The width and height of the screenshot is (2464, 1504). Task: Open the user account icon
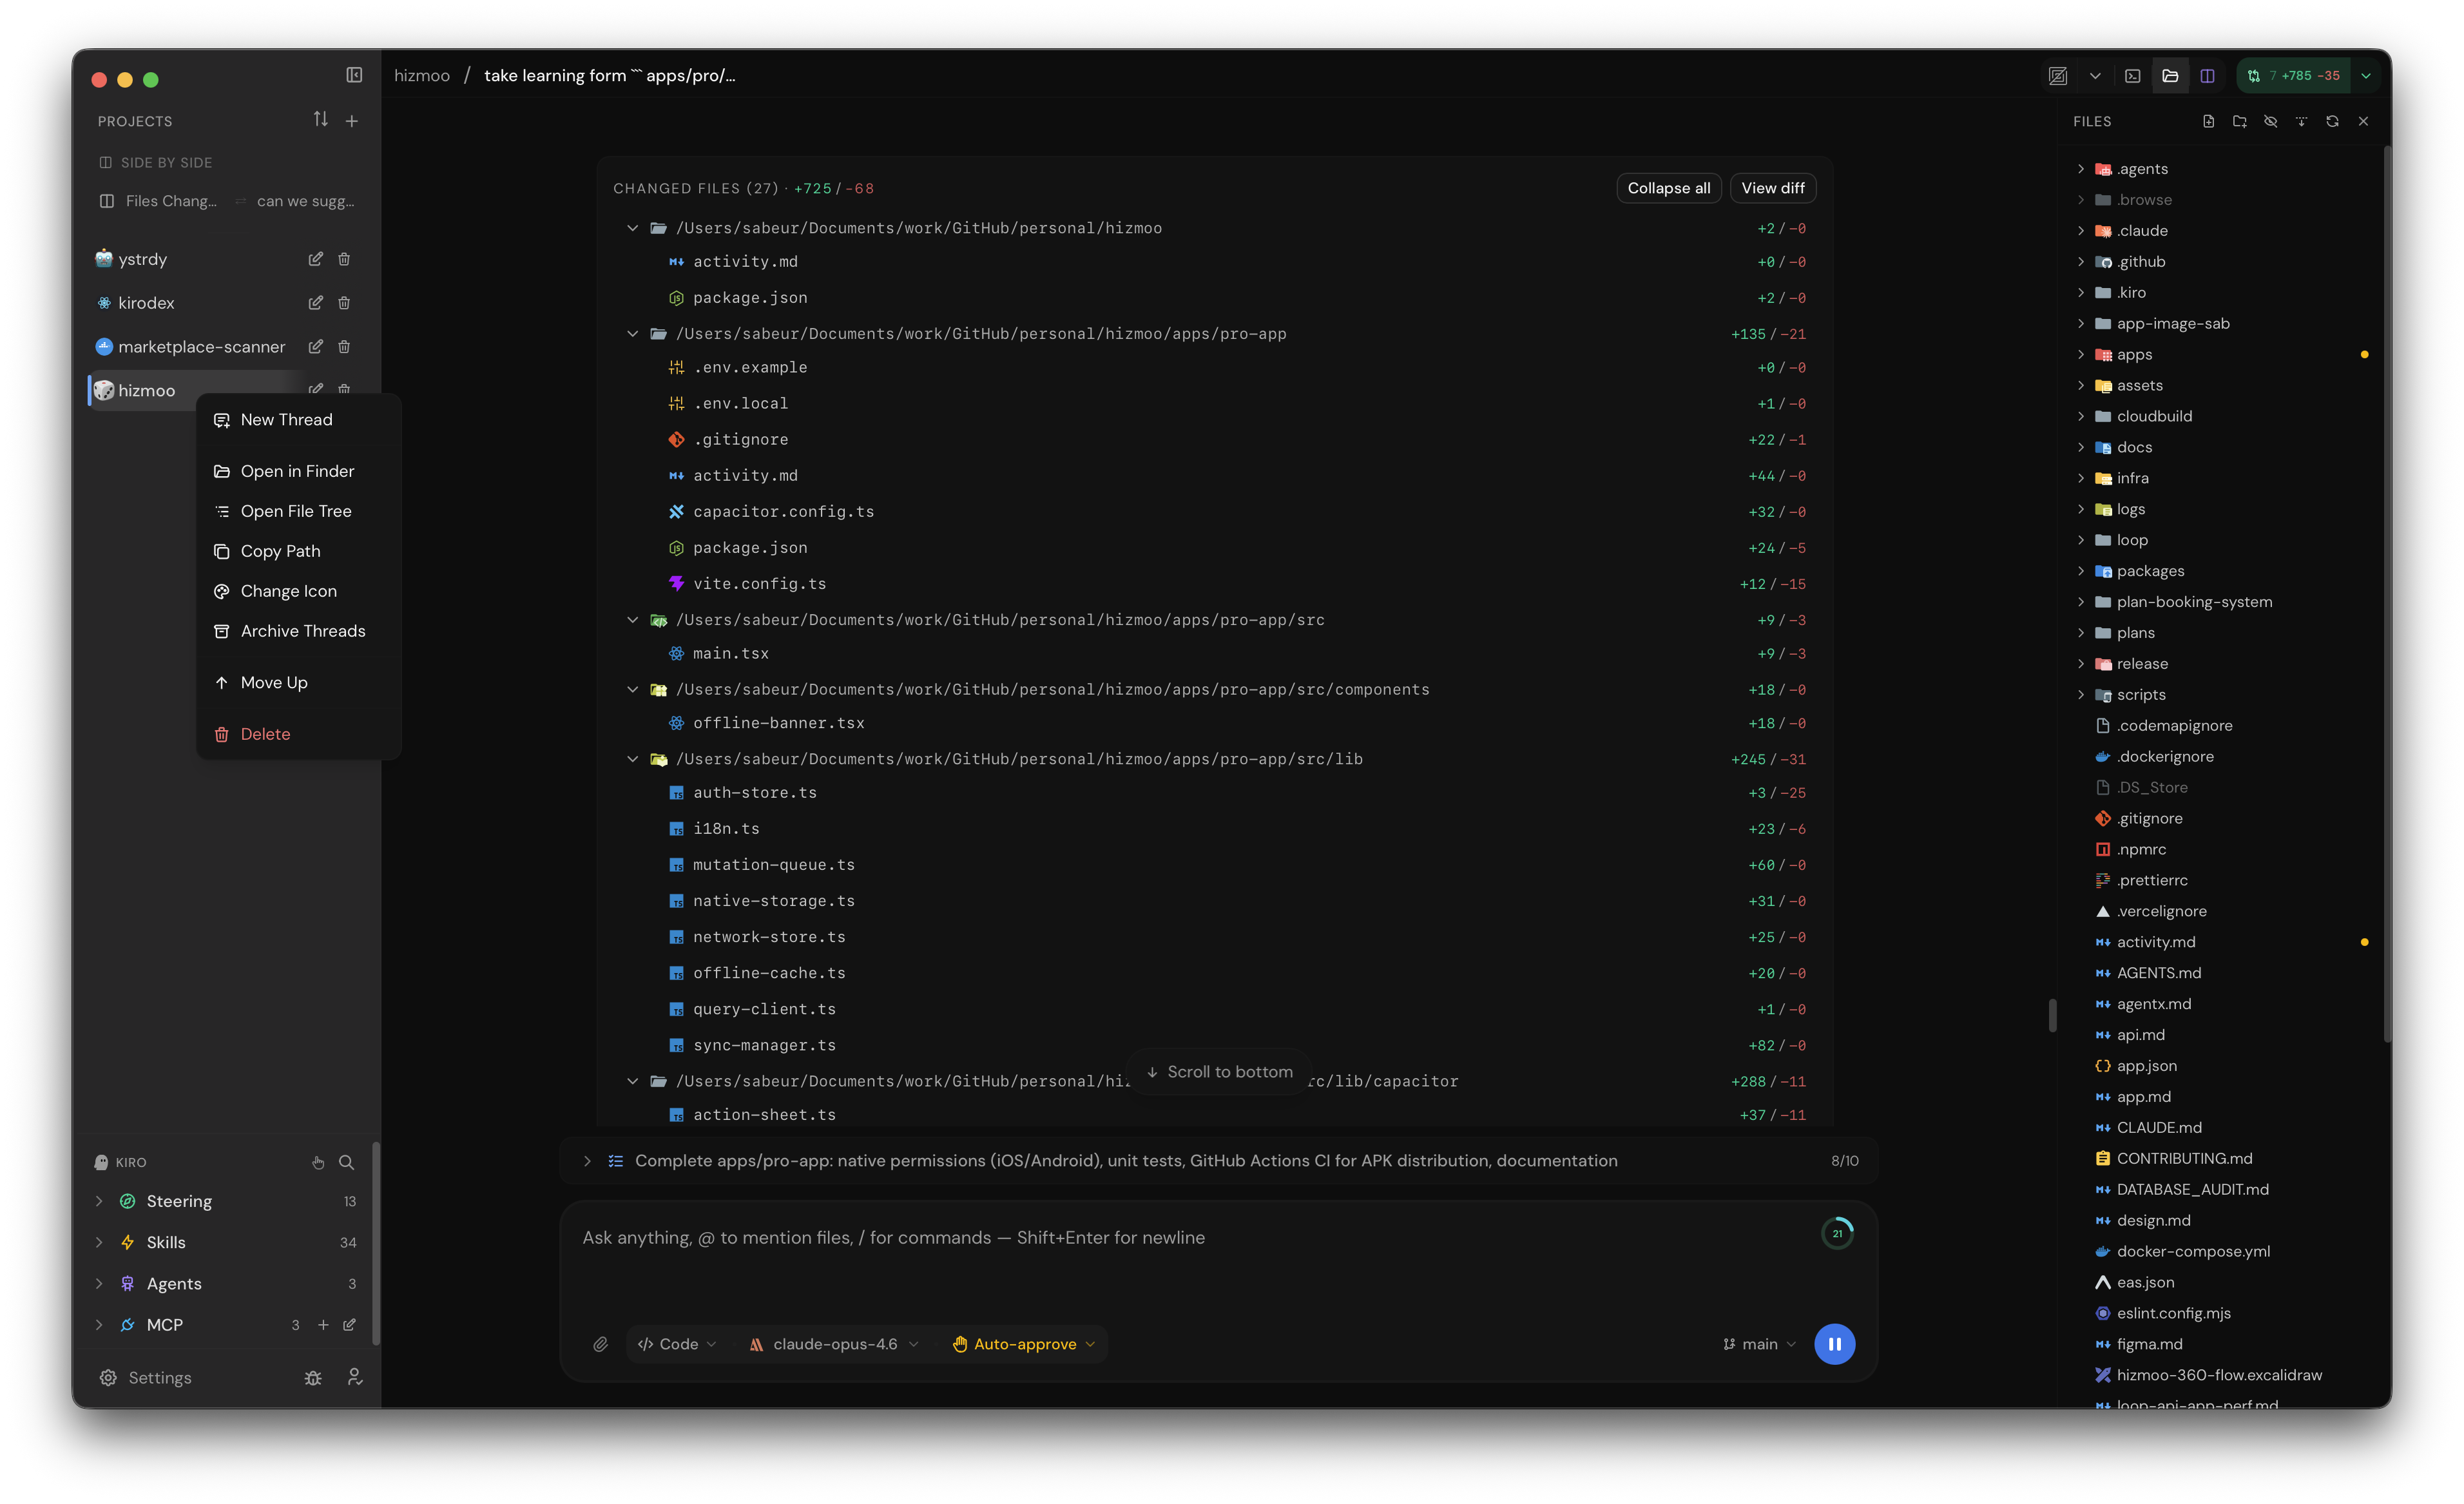tap(354, 1378)
